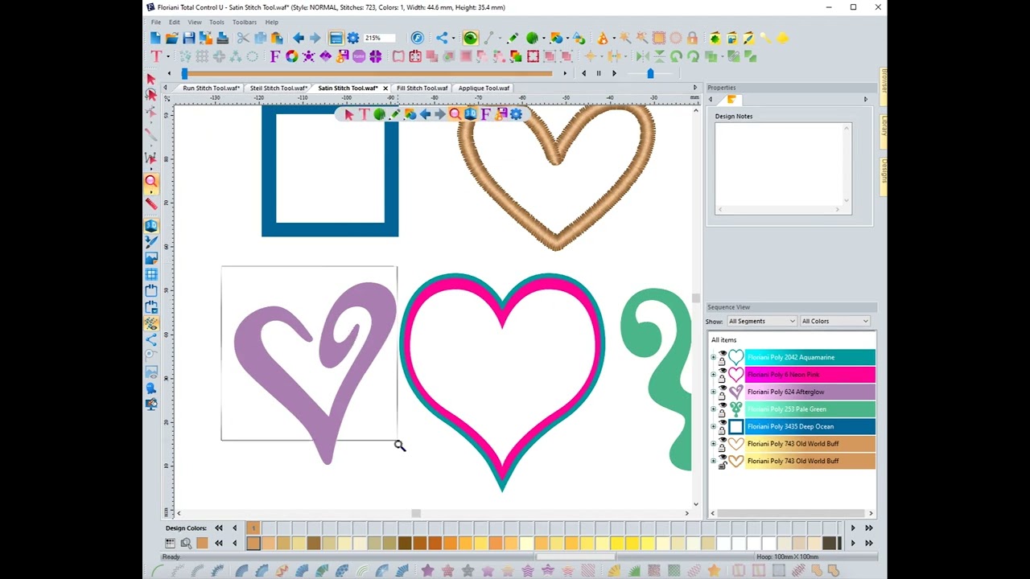Open the Tools menu
This screenshot has width=1030, height=579.
[x=216, y=22]
